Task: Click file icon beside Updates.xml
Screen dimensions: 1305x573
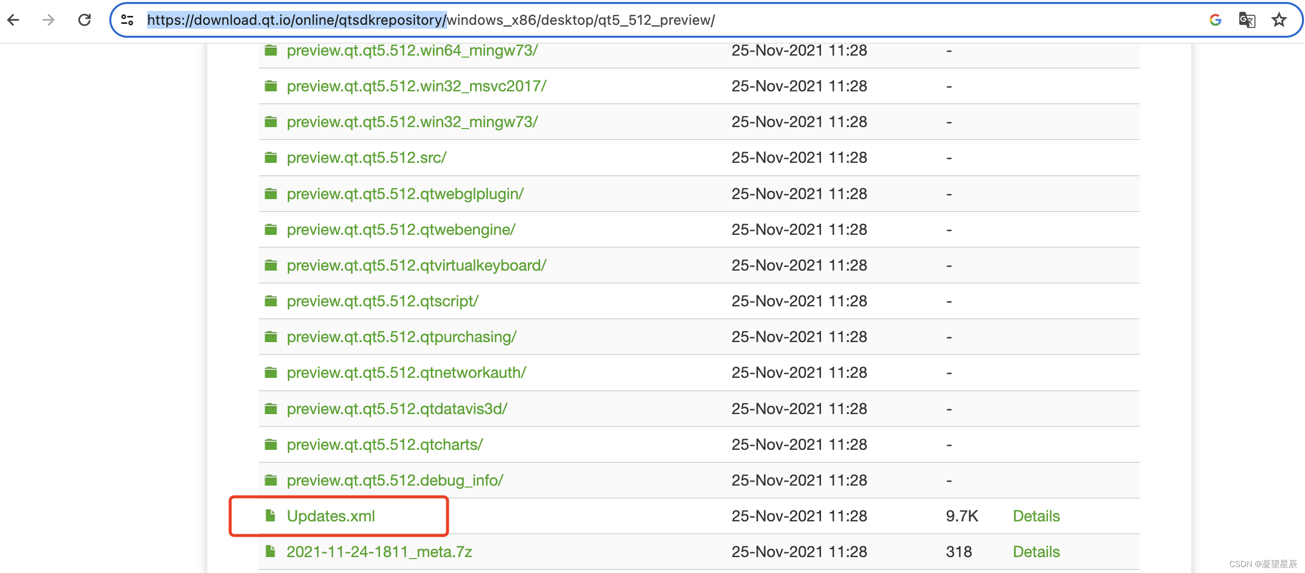Action: pos(271,516)
